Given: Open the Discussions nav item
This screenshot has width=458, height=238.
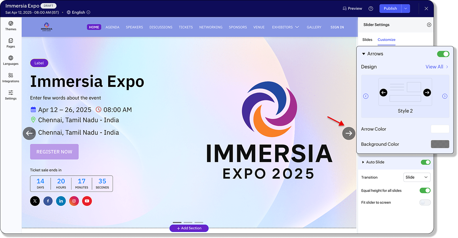Looking at the screenshot, I should tap(161, 27).
